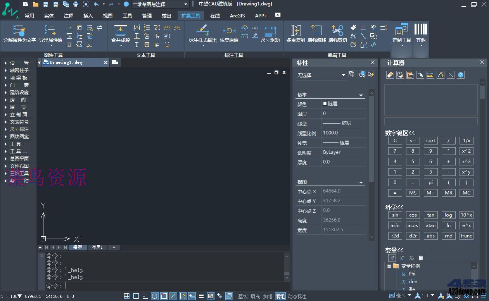Image resolution: width=489 pixels, height=301 pixels.
Task: Toggle 填充 in the status bar
Action: click(x=255, y=296)
